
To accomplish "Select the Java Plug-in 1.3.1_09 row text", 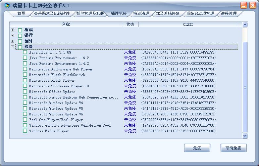I will 50,53.
